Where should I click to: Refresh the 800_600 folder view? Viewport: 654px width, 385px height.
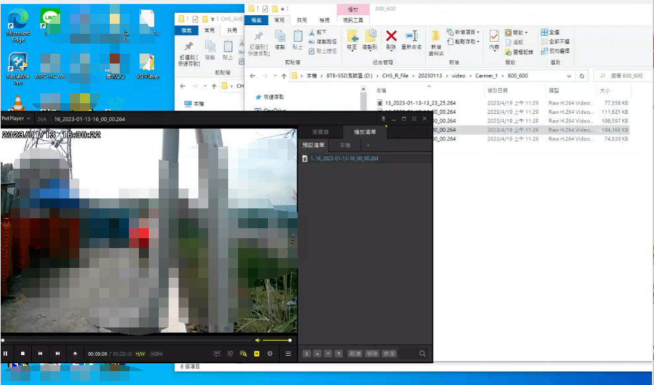pos(582,76)
